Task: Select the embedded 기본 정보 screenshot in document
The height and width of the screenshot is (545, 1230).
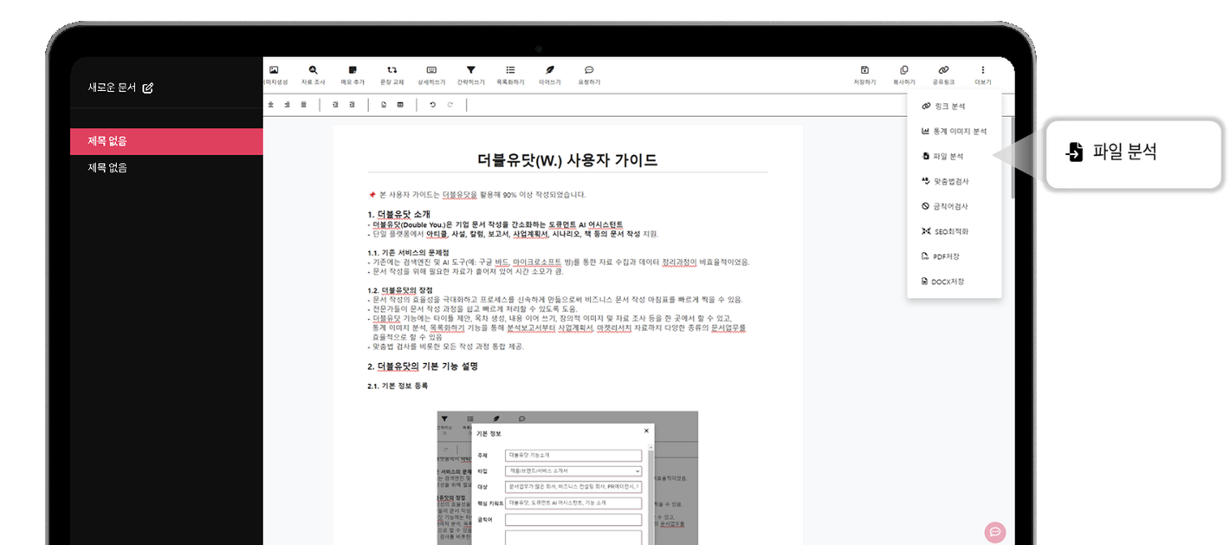Action: pyautogui.click(x=567, y=477)
